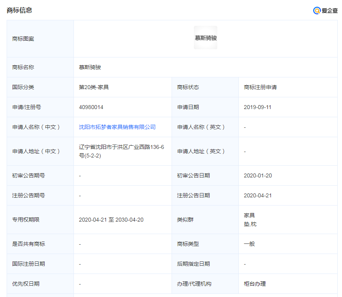Click the 后期指定日期 label

pyautogui.click(x=193, y=264)
